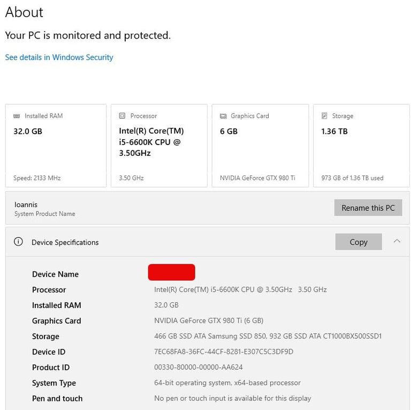The image size is (411, 410).
Task: Click the Ioannis PC name
Action: click(x=26, y=204)
